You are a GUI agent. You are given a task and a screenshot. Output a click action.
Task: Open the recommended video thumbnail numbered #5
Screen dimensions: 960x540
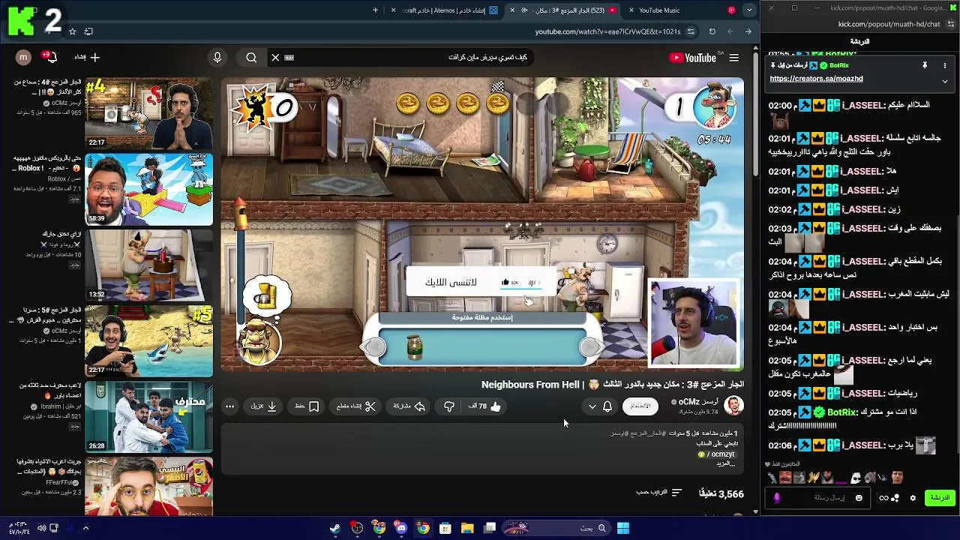point(148,340)
